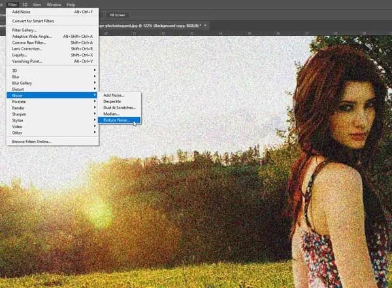Image resolution: width=392 pixels, height=288 pixels.
Task: Select Despeckle in the Noise submenu
Action: 112,101
